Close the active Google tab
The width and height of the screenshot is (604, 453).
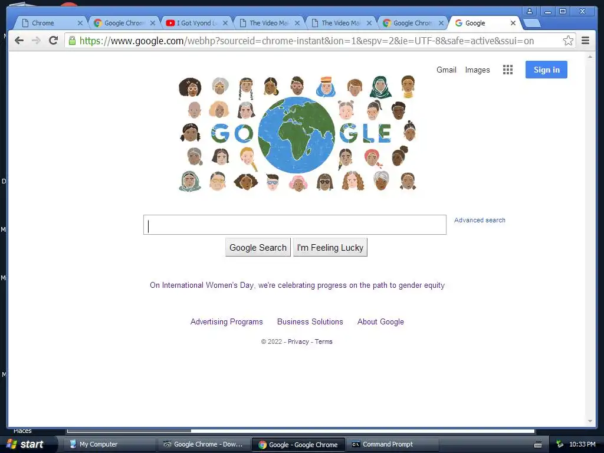(x=513, y=23)
